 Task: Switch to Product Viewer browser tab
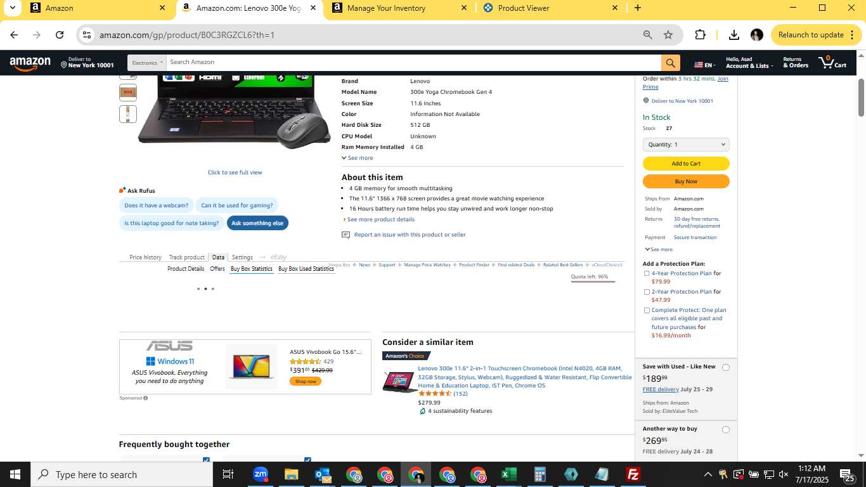pyautogui.click(x=551, y=8)
